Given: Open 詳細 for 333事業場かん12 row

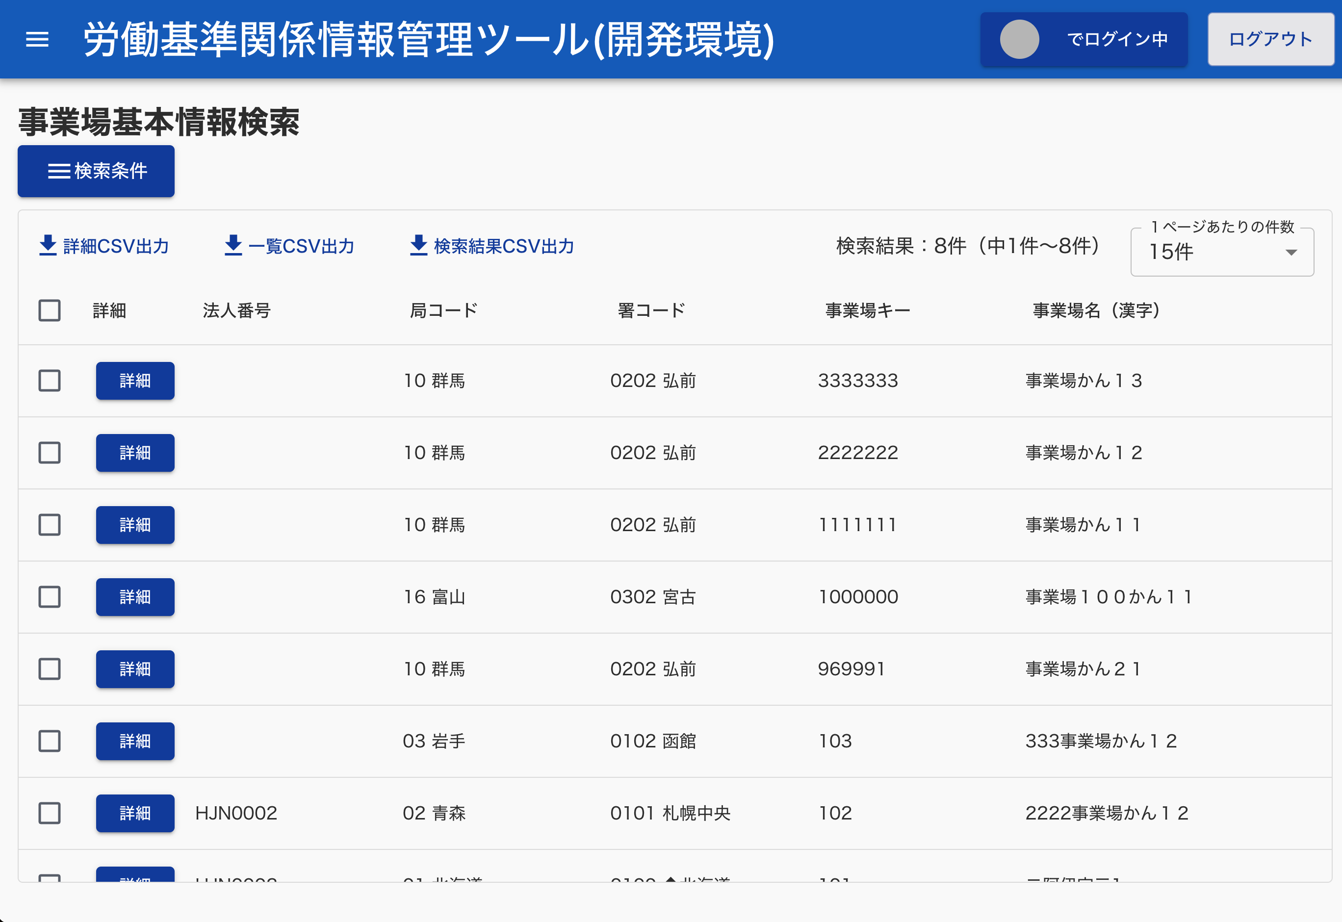Looking at the screenshot, I should click(x=134, y=741).
